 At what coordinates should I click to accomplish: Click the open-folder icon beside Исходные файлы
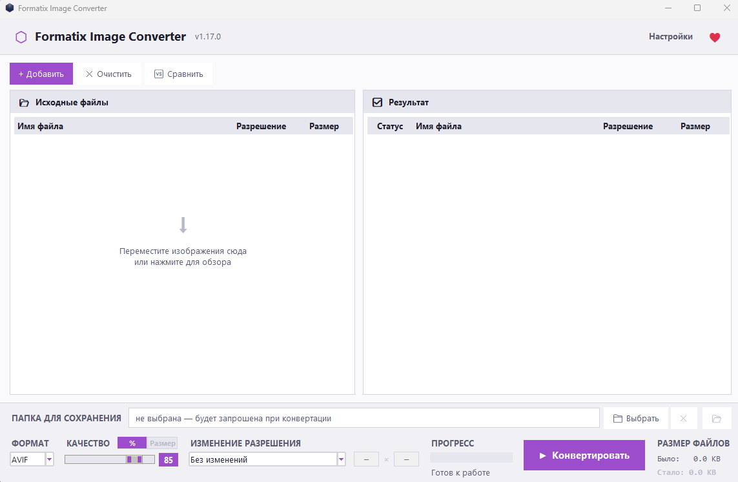point(24,102)
